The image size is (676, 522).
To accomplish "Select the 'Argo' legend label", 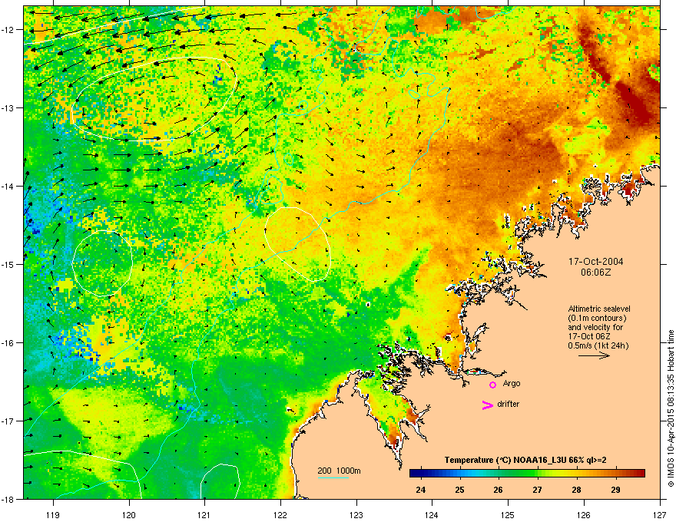I will point(512,383).
